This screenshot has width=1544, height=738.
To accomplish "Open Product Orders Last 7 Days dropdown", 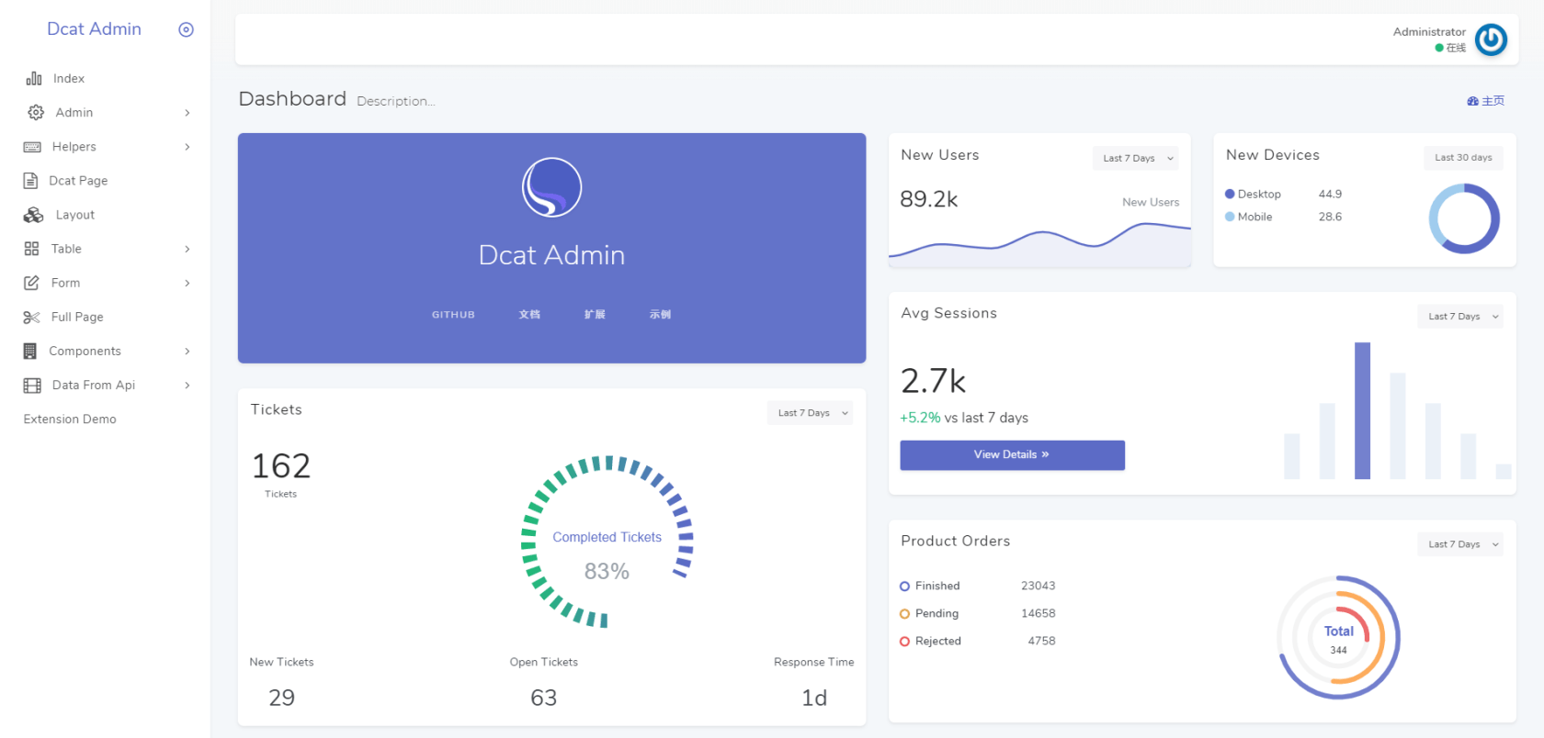I will 1460,544.
